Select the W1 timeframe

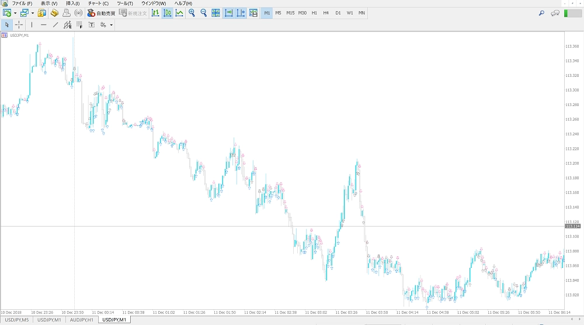[350, 13]
